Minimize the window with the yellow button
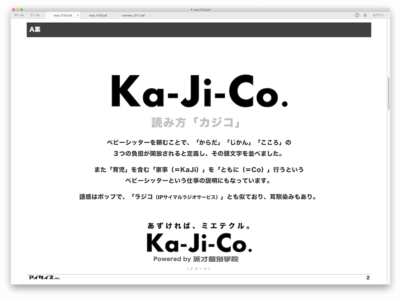The height and width of the screenshot is (299, 401). [x=18, y=10]
